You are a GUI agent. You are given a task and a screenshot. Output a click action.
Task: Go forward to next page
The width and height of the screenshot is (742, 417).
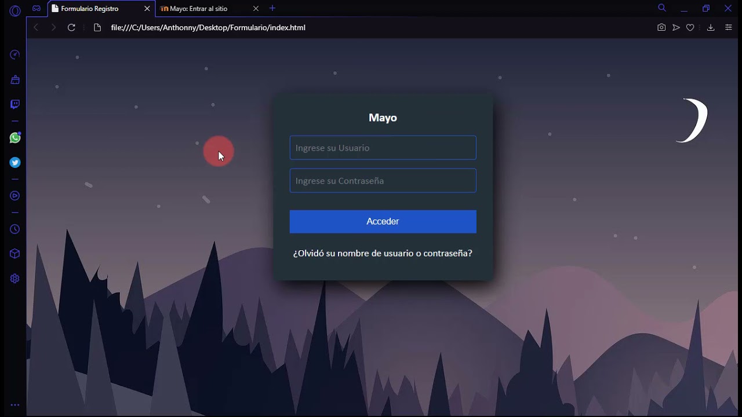53,27
